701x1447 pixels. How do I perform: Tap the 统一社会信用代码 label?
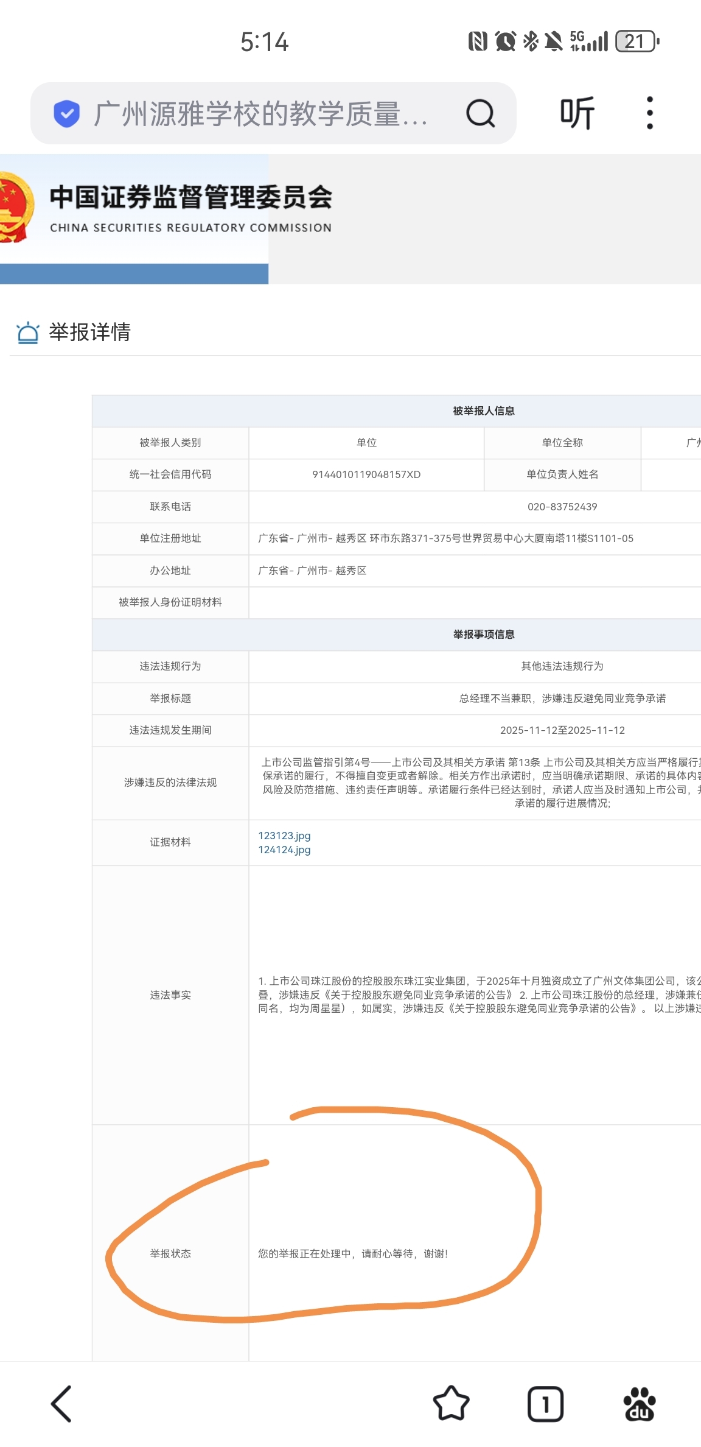tap(170, 474)
